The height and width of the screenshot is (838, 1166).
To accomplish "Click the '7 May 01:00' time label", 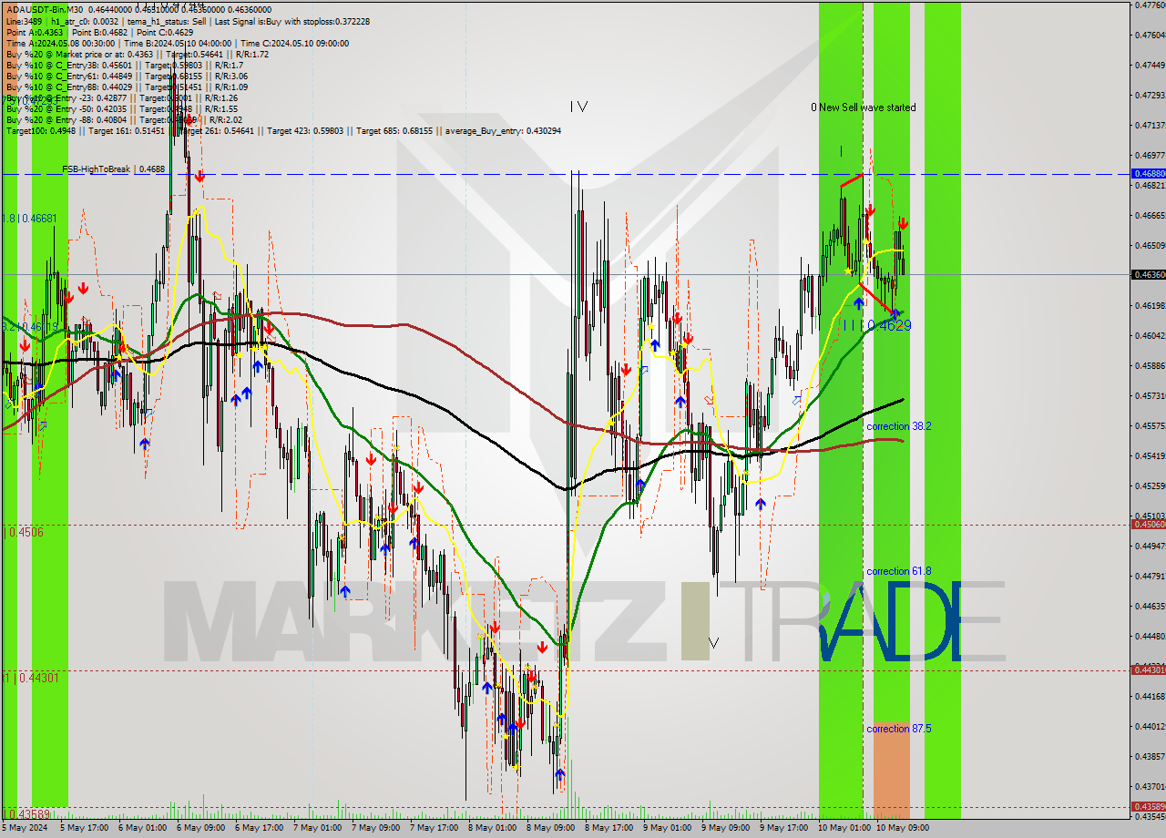I will tap(319, 828).
